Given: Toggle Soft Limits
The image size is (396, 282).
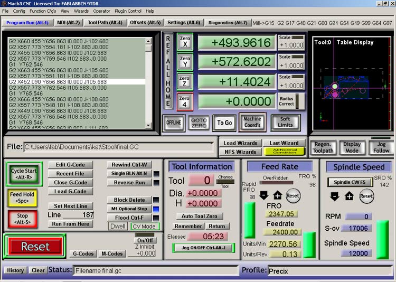Looking at the screenshot, I should tap(285, 123).
